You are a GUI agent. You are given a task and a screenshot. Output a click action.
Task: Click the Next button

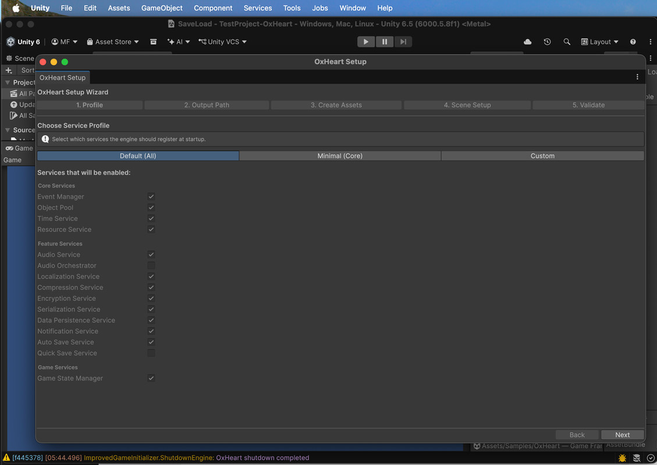pyautogui.click(x=622, y=435)
